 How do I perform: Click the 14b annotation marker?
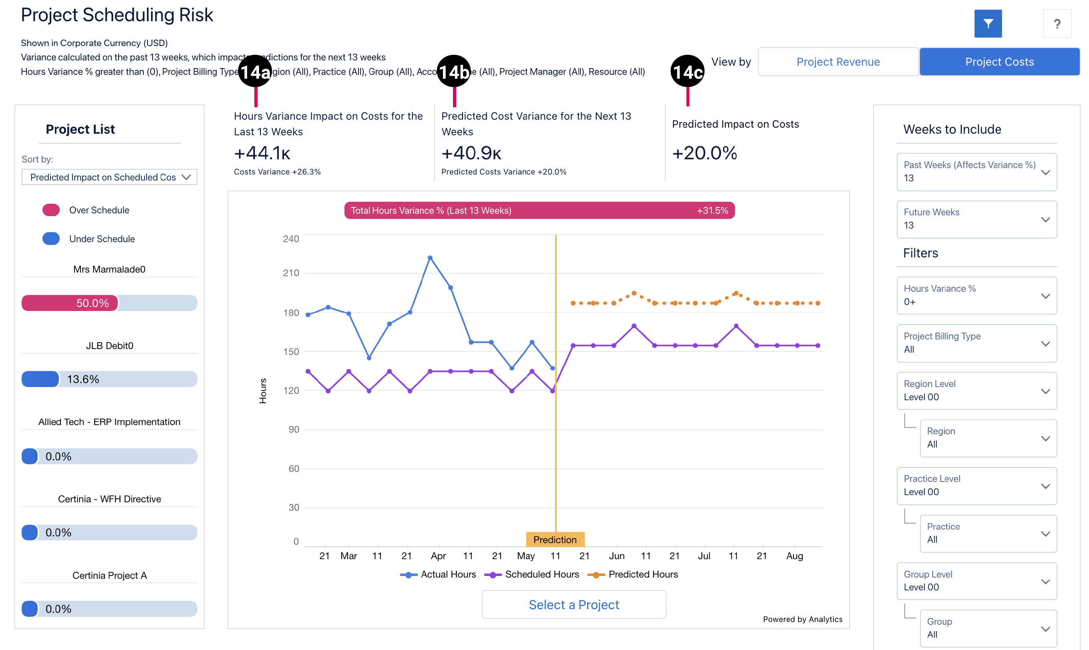(454, 72)
